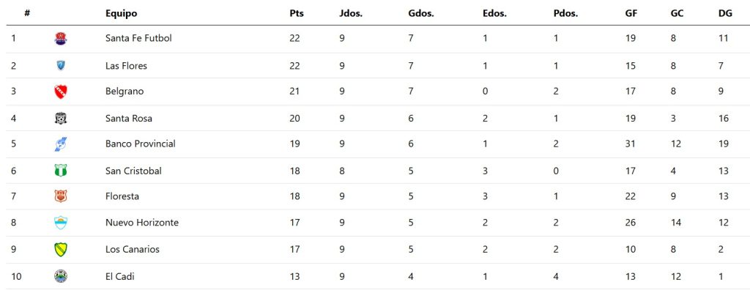The width and height of the screenshot is (750, 290).
Task: Click the Equipo column header
Action: click(x=122, y=13)
